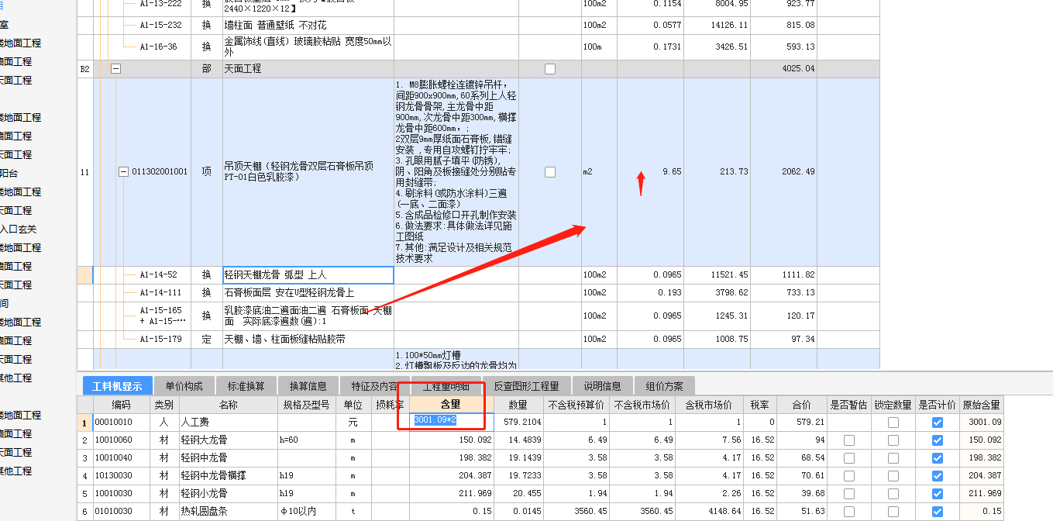Screen dimensions: 1053x521
Task: Click the 原始含量 column header
Action: tap(982, 405)
